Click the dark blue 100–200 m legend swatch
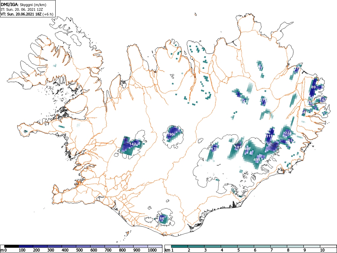The image size is (337, 253). (x=26, y=246)
